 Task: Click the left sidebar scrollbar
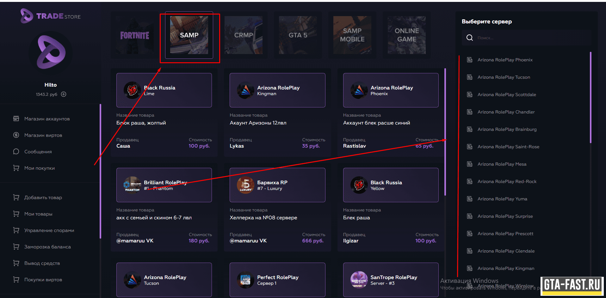tap(100, 171)
